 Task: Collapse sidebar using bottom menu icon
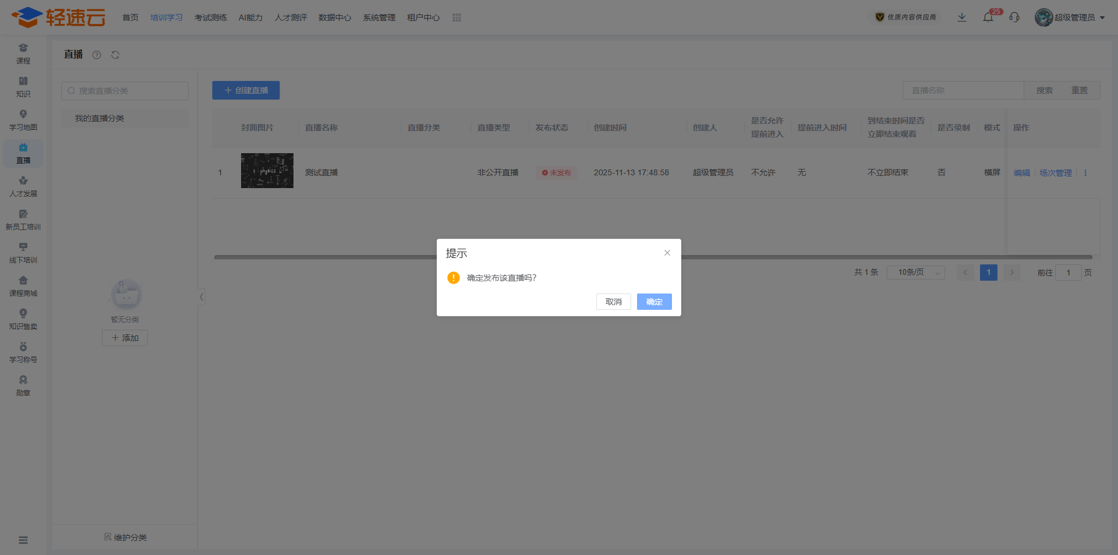coord(23,540)
